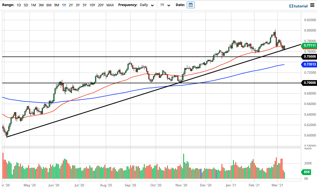Click the Jun '20 date axis label
The image size is (317, 191).
54,185
